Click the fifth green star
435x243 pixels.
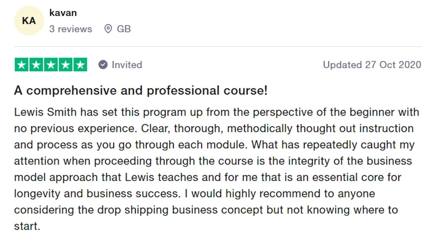point(80,65)
